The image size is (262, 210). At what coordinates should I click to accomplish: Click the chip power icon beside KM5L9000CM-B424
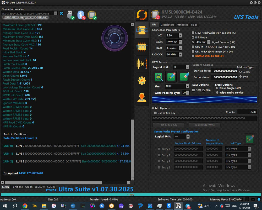155,15
